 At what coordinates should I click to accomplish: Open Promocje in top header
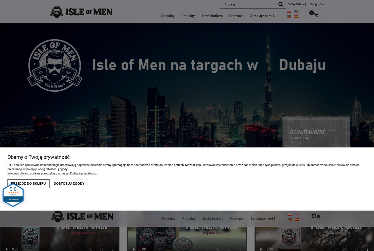click(236, 16)
